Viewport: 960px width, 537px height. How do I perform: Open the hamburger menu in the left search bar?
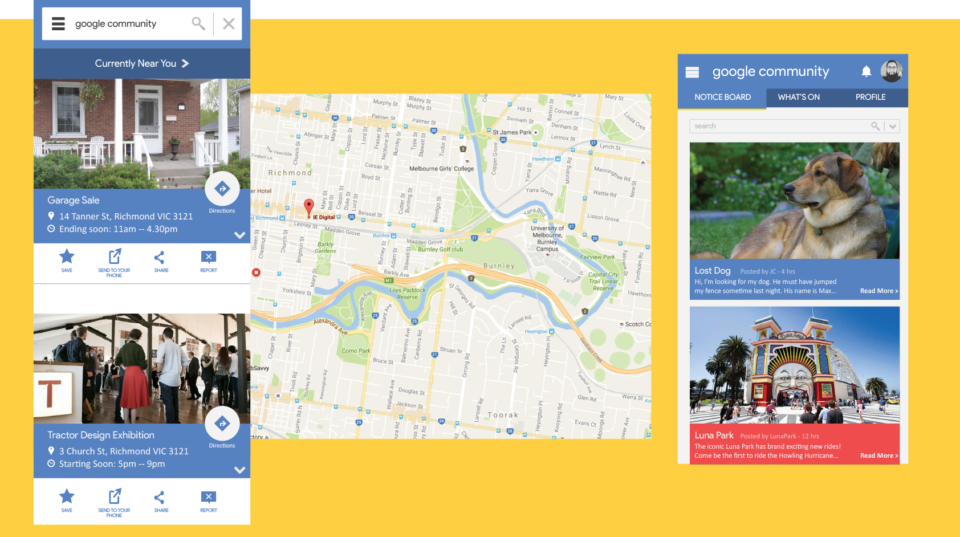pyautogui.click(x=58, y=24)
